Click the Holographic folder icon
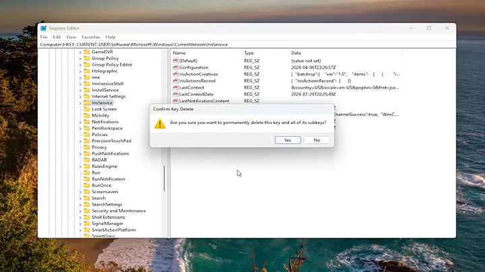 (x=87, y=71)
